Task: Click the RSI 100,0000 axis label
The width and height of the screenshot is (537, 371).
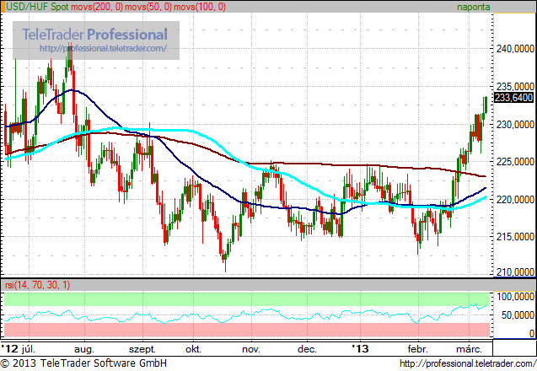Action: pos(515,297)
